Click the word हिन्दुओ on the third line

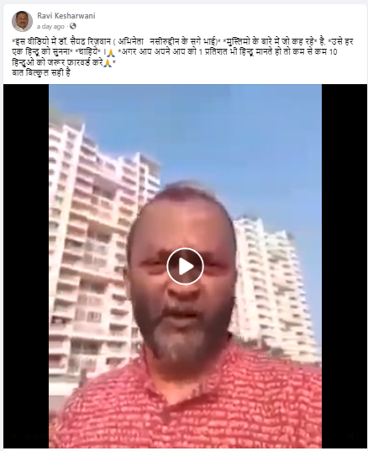pos(24,62)
